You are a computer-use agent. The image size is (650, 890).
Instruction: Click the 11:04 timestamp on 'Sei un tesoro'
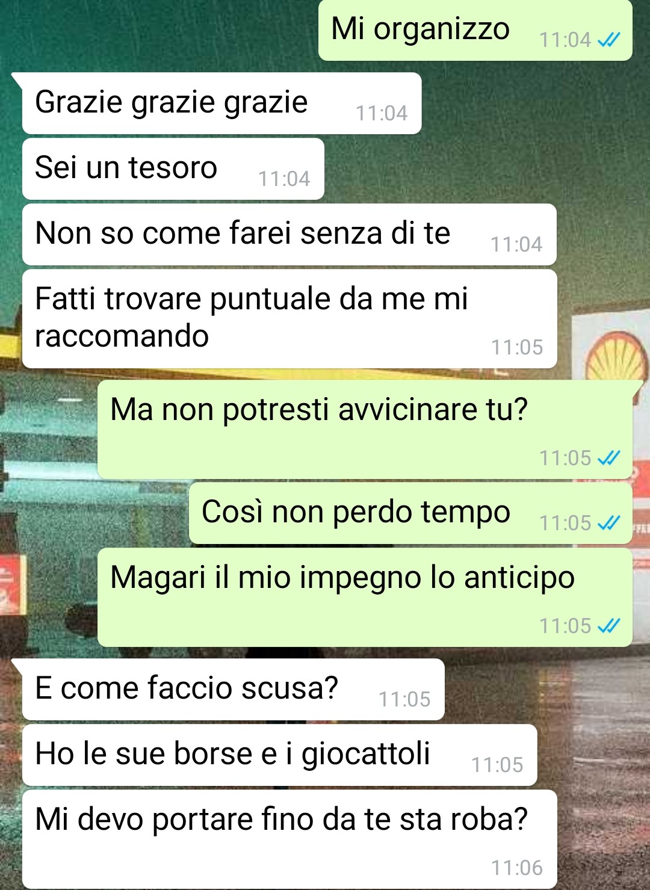[284, 179]
